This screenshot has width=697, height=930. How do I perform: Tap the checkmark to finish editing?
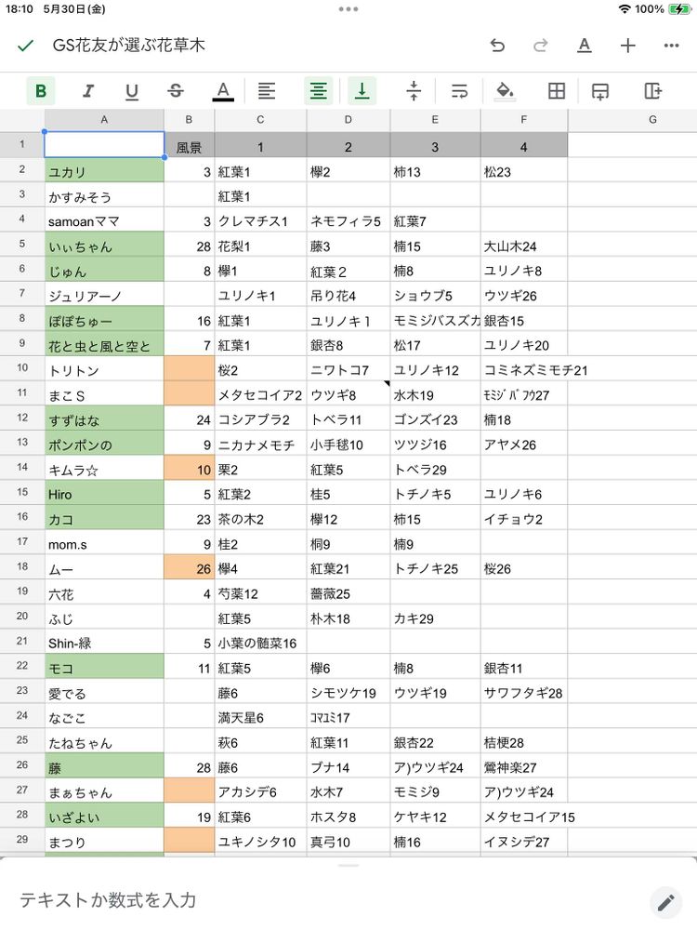[26, 46]
